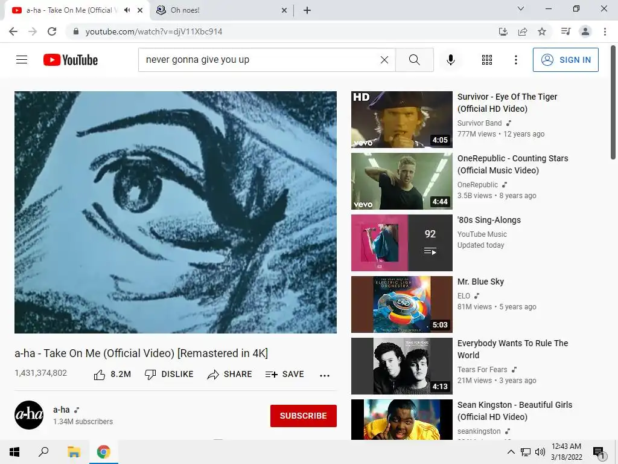
Task: Open YouTube apps grid icon
Action: click(487, 60)
